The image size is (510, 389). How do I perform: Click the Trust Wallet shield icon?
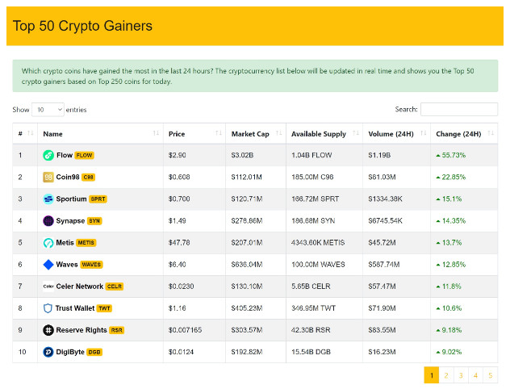click(x=48, y=308)
